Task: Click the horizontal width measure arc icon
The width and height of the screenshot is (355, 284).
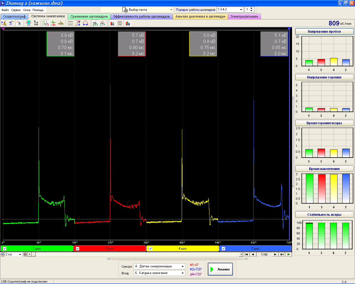Action: click(x=85, y=23)
